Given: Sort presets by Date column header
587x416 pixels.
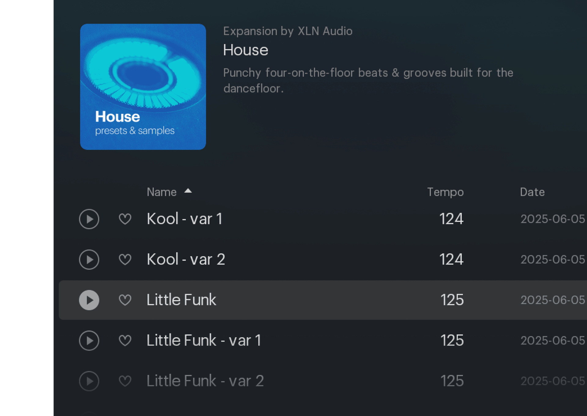Looking at the screenshot, I should [x=532, y=192].
